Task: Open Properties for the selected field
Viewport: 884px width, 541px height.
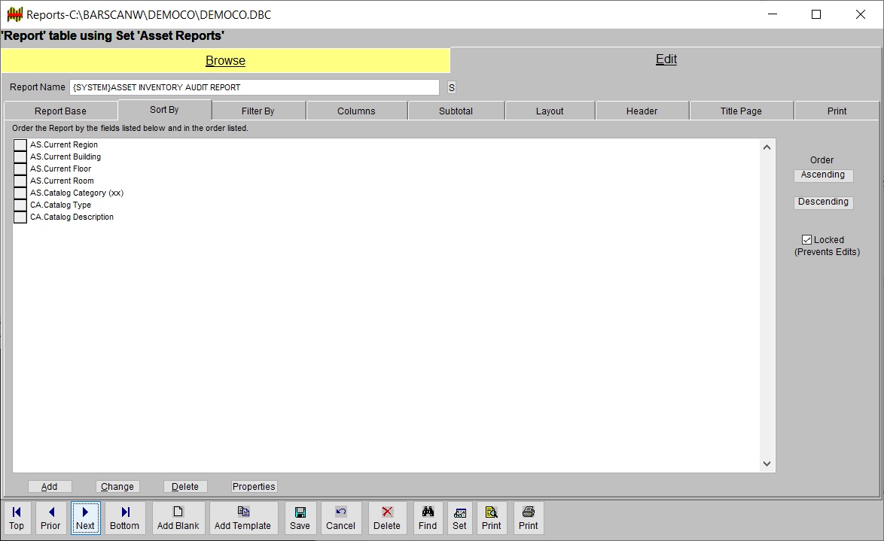Action: (x=253, y=486)
